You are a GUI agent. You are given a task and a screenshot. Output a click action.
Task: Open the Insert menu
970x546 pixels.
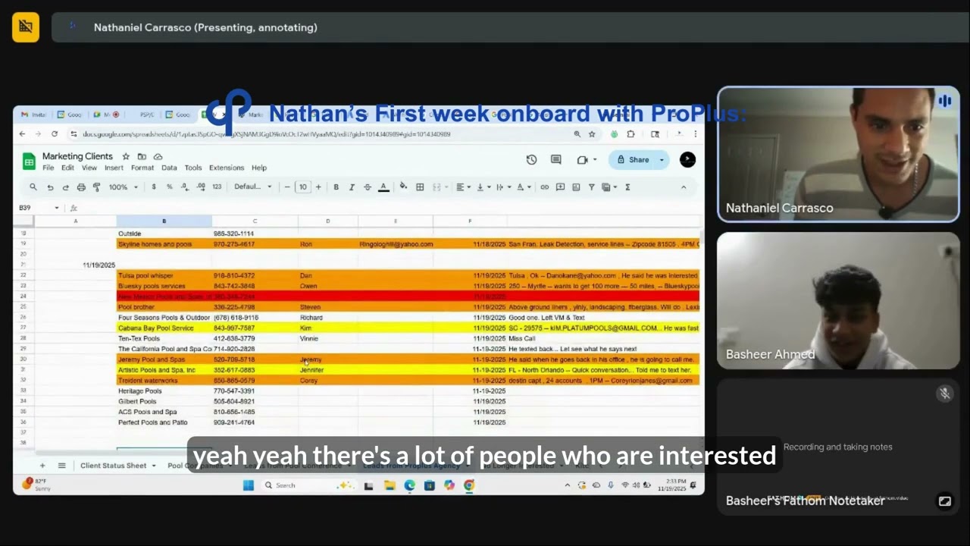click(x=114, y=168)
